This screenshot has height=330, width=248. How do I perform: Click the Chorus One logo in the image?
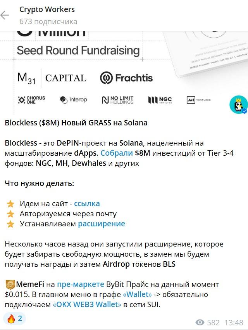pos(32,100)
